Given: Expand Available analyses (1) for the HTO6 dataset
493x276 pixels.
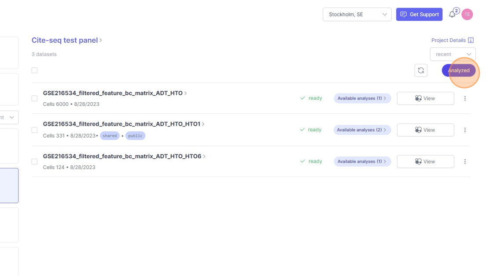Looking at the screenshot, I should (x=362, y=161).
